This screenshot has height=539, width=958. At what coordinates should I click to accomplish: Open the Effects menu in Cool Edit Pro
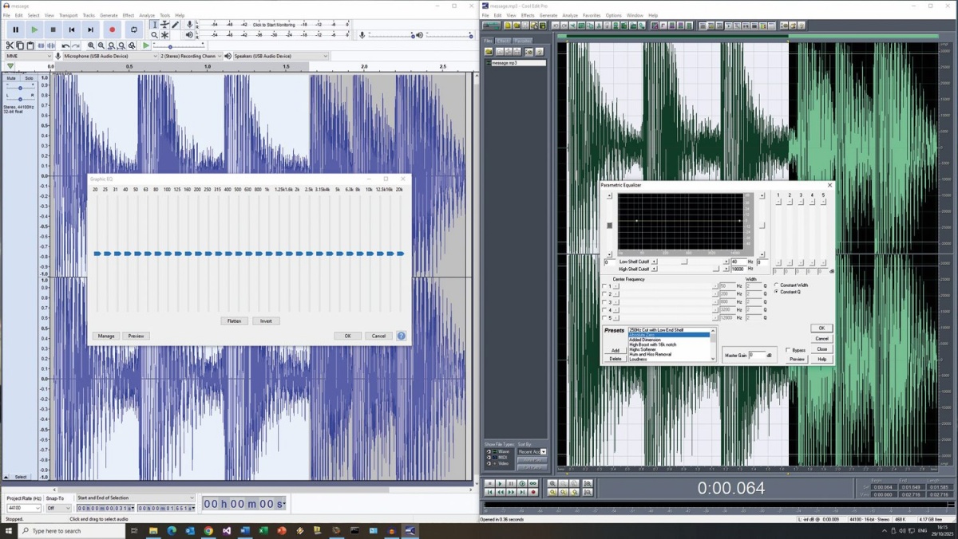click(528, 15)
